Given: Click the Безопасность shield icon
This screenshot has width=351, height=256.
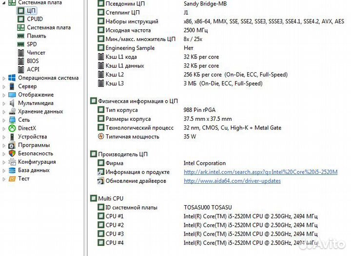Looking at the screenshot, I should pyautogui.click(x=12, y=153).
